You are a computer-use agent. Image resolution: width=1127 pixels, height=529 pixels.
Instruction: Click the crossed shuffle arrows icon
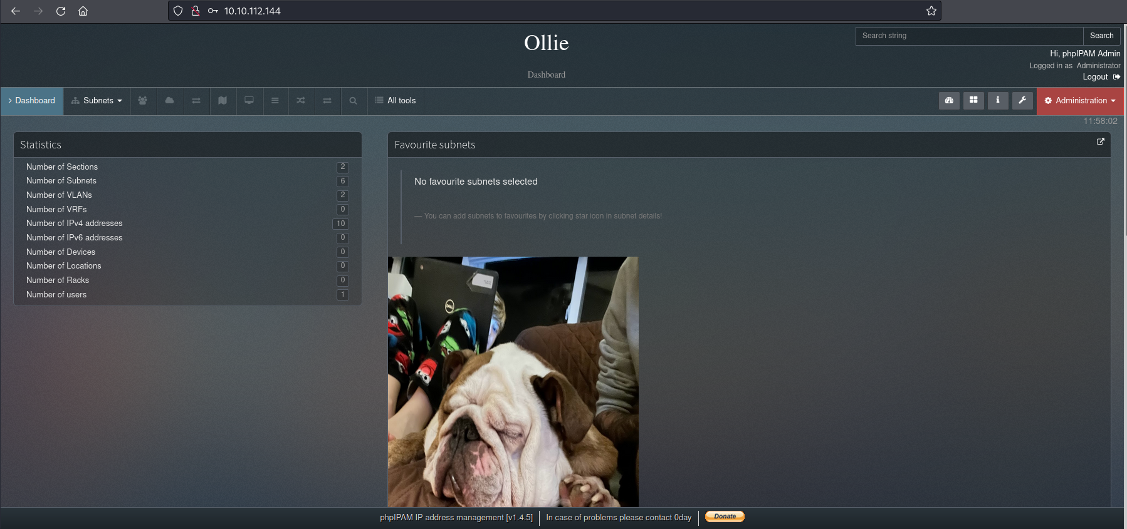(301, 101)
